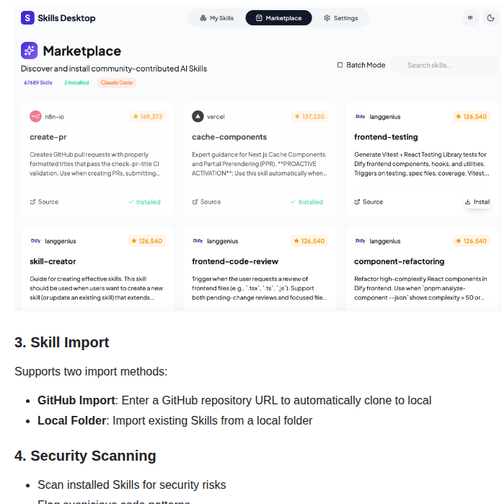
Task: Switch to the My Skills tab
Action: click(216, 18)
